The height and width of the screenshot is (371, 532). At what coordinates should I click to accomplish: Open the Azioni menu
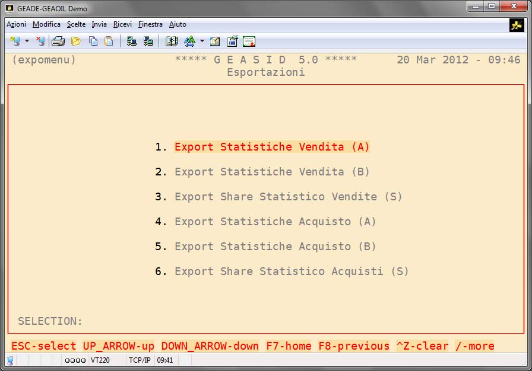[x=16, y=24]
